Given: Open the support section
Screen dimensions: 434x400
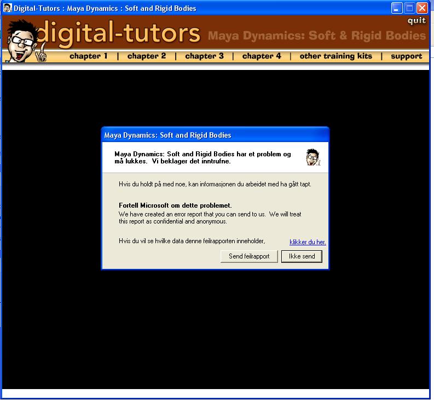Looking at the screenshot, I should [x=406, y=56].
